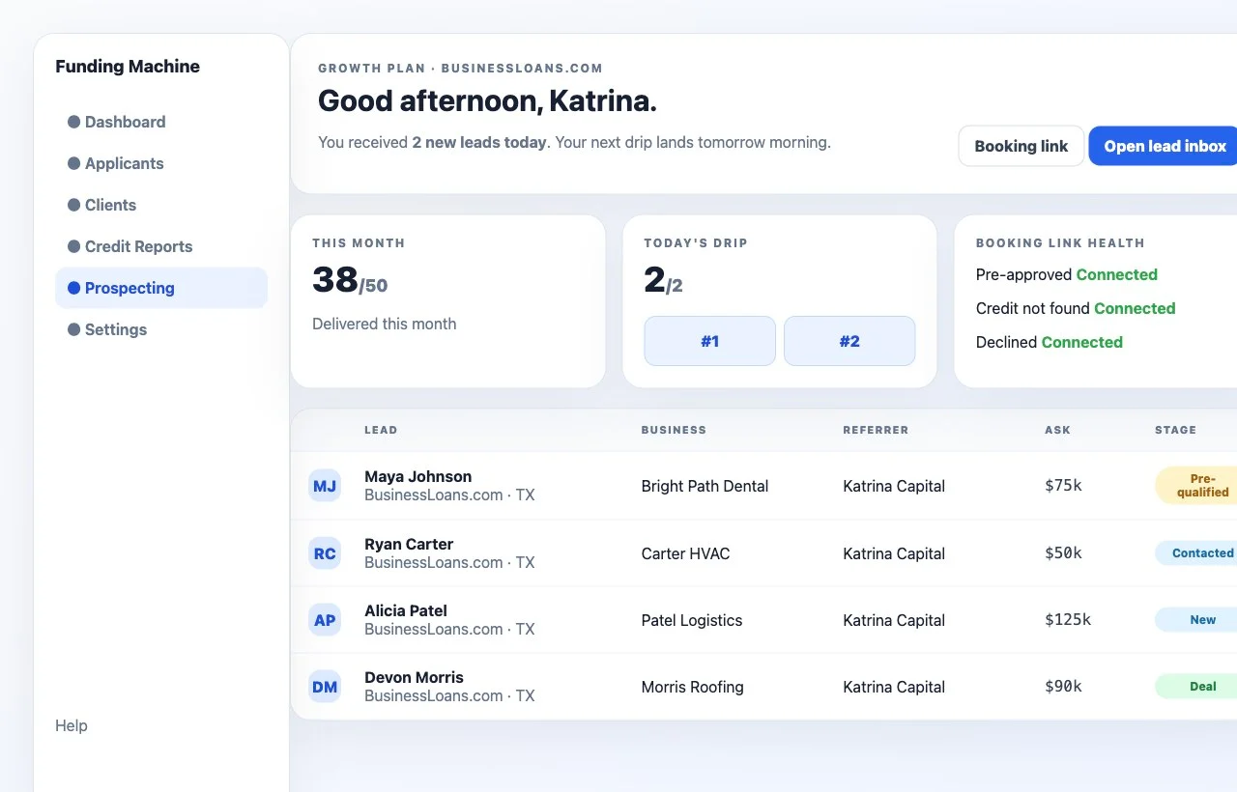Click the STAGE column header

[1175, 430]
